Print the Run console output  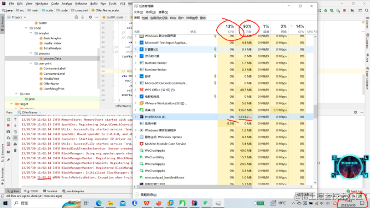(15, 144)
